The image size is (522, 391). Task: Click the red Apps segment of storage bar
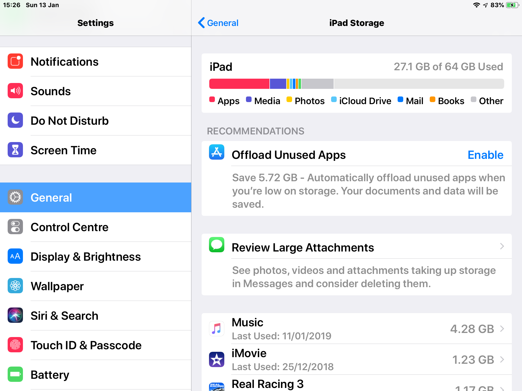coord(239,84)
